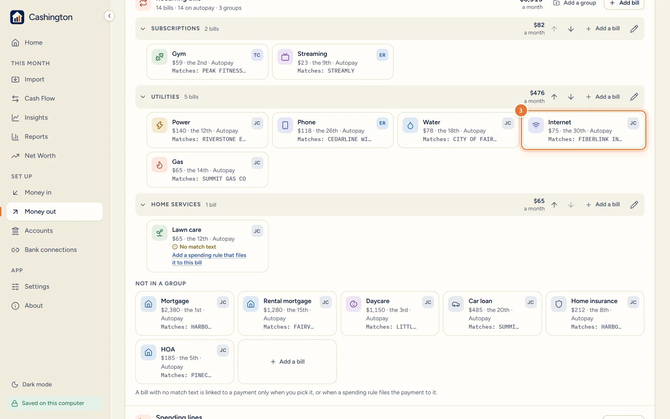Viewport: 670px width, 419px height.
Task: Navigate to Bank connections
Action: tap(55, 250)
